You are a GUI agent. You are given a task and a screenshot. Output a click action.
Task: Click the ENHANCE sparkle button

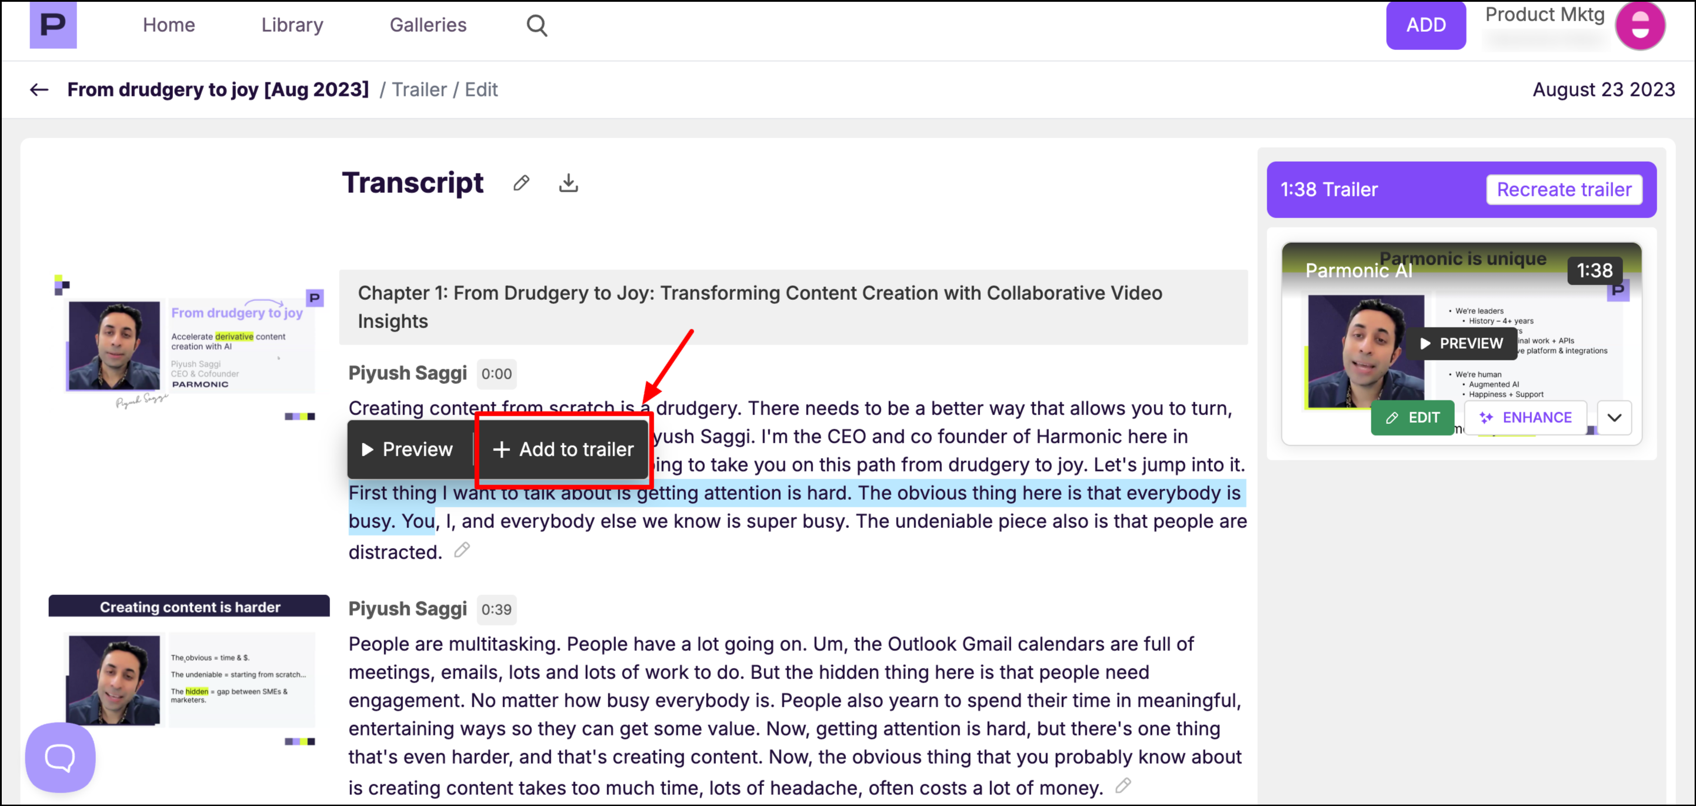1525,417
